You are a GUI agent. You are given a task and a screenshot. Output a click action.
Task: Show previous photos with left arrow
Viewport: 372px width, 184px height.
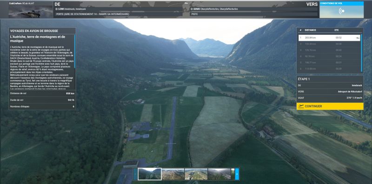point(135,174)
